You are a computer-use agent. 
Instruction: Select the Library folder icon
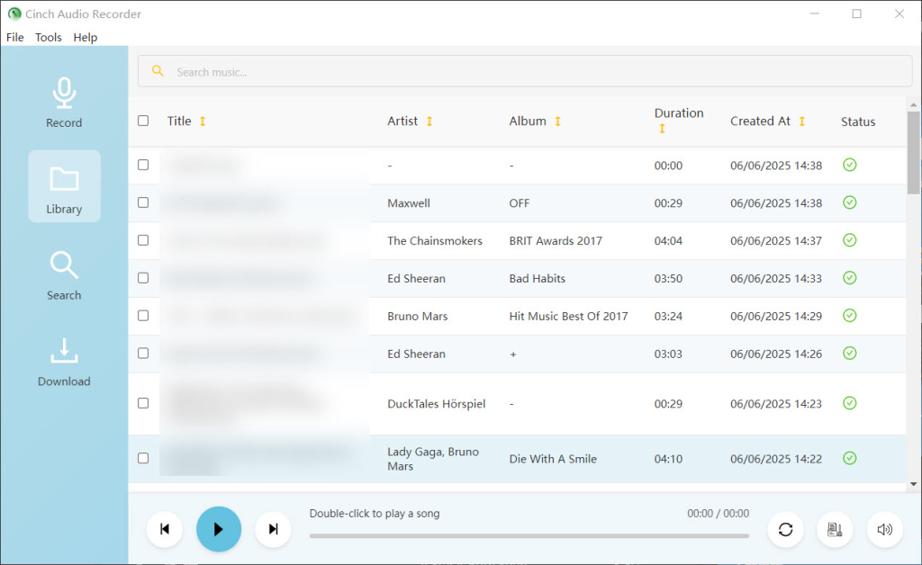[x=64, y=187]
